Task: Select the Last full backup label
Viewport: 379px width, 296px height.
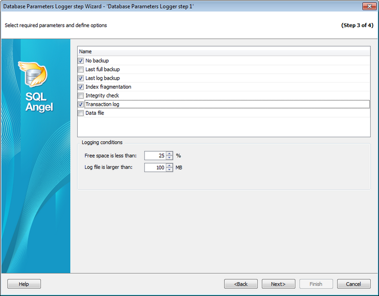Action: point(103,69)
